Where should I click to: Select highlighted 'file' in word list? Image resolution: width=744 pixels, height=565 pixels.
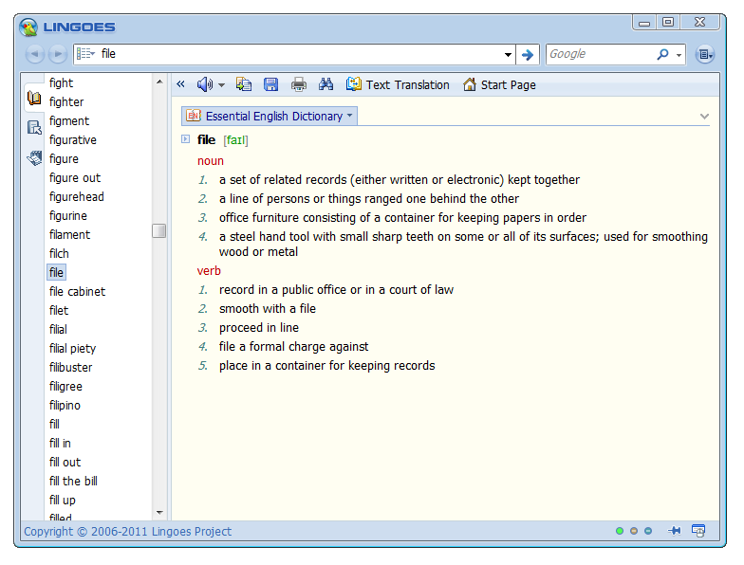point(57,273)
